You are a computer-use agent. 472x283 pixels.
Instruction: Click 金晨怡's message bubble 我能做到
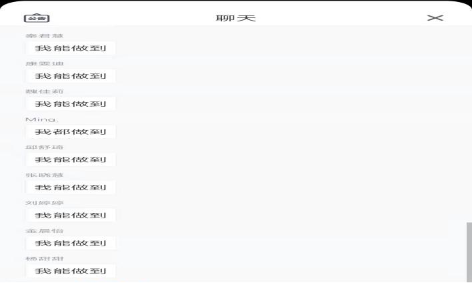[x=71, y=243]
